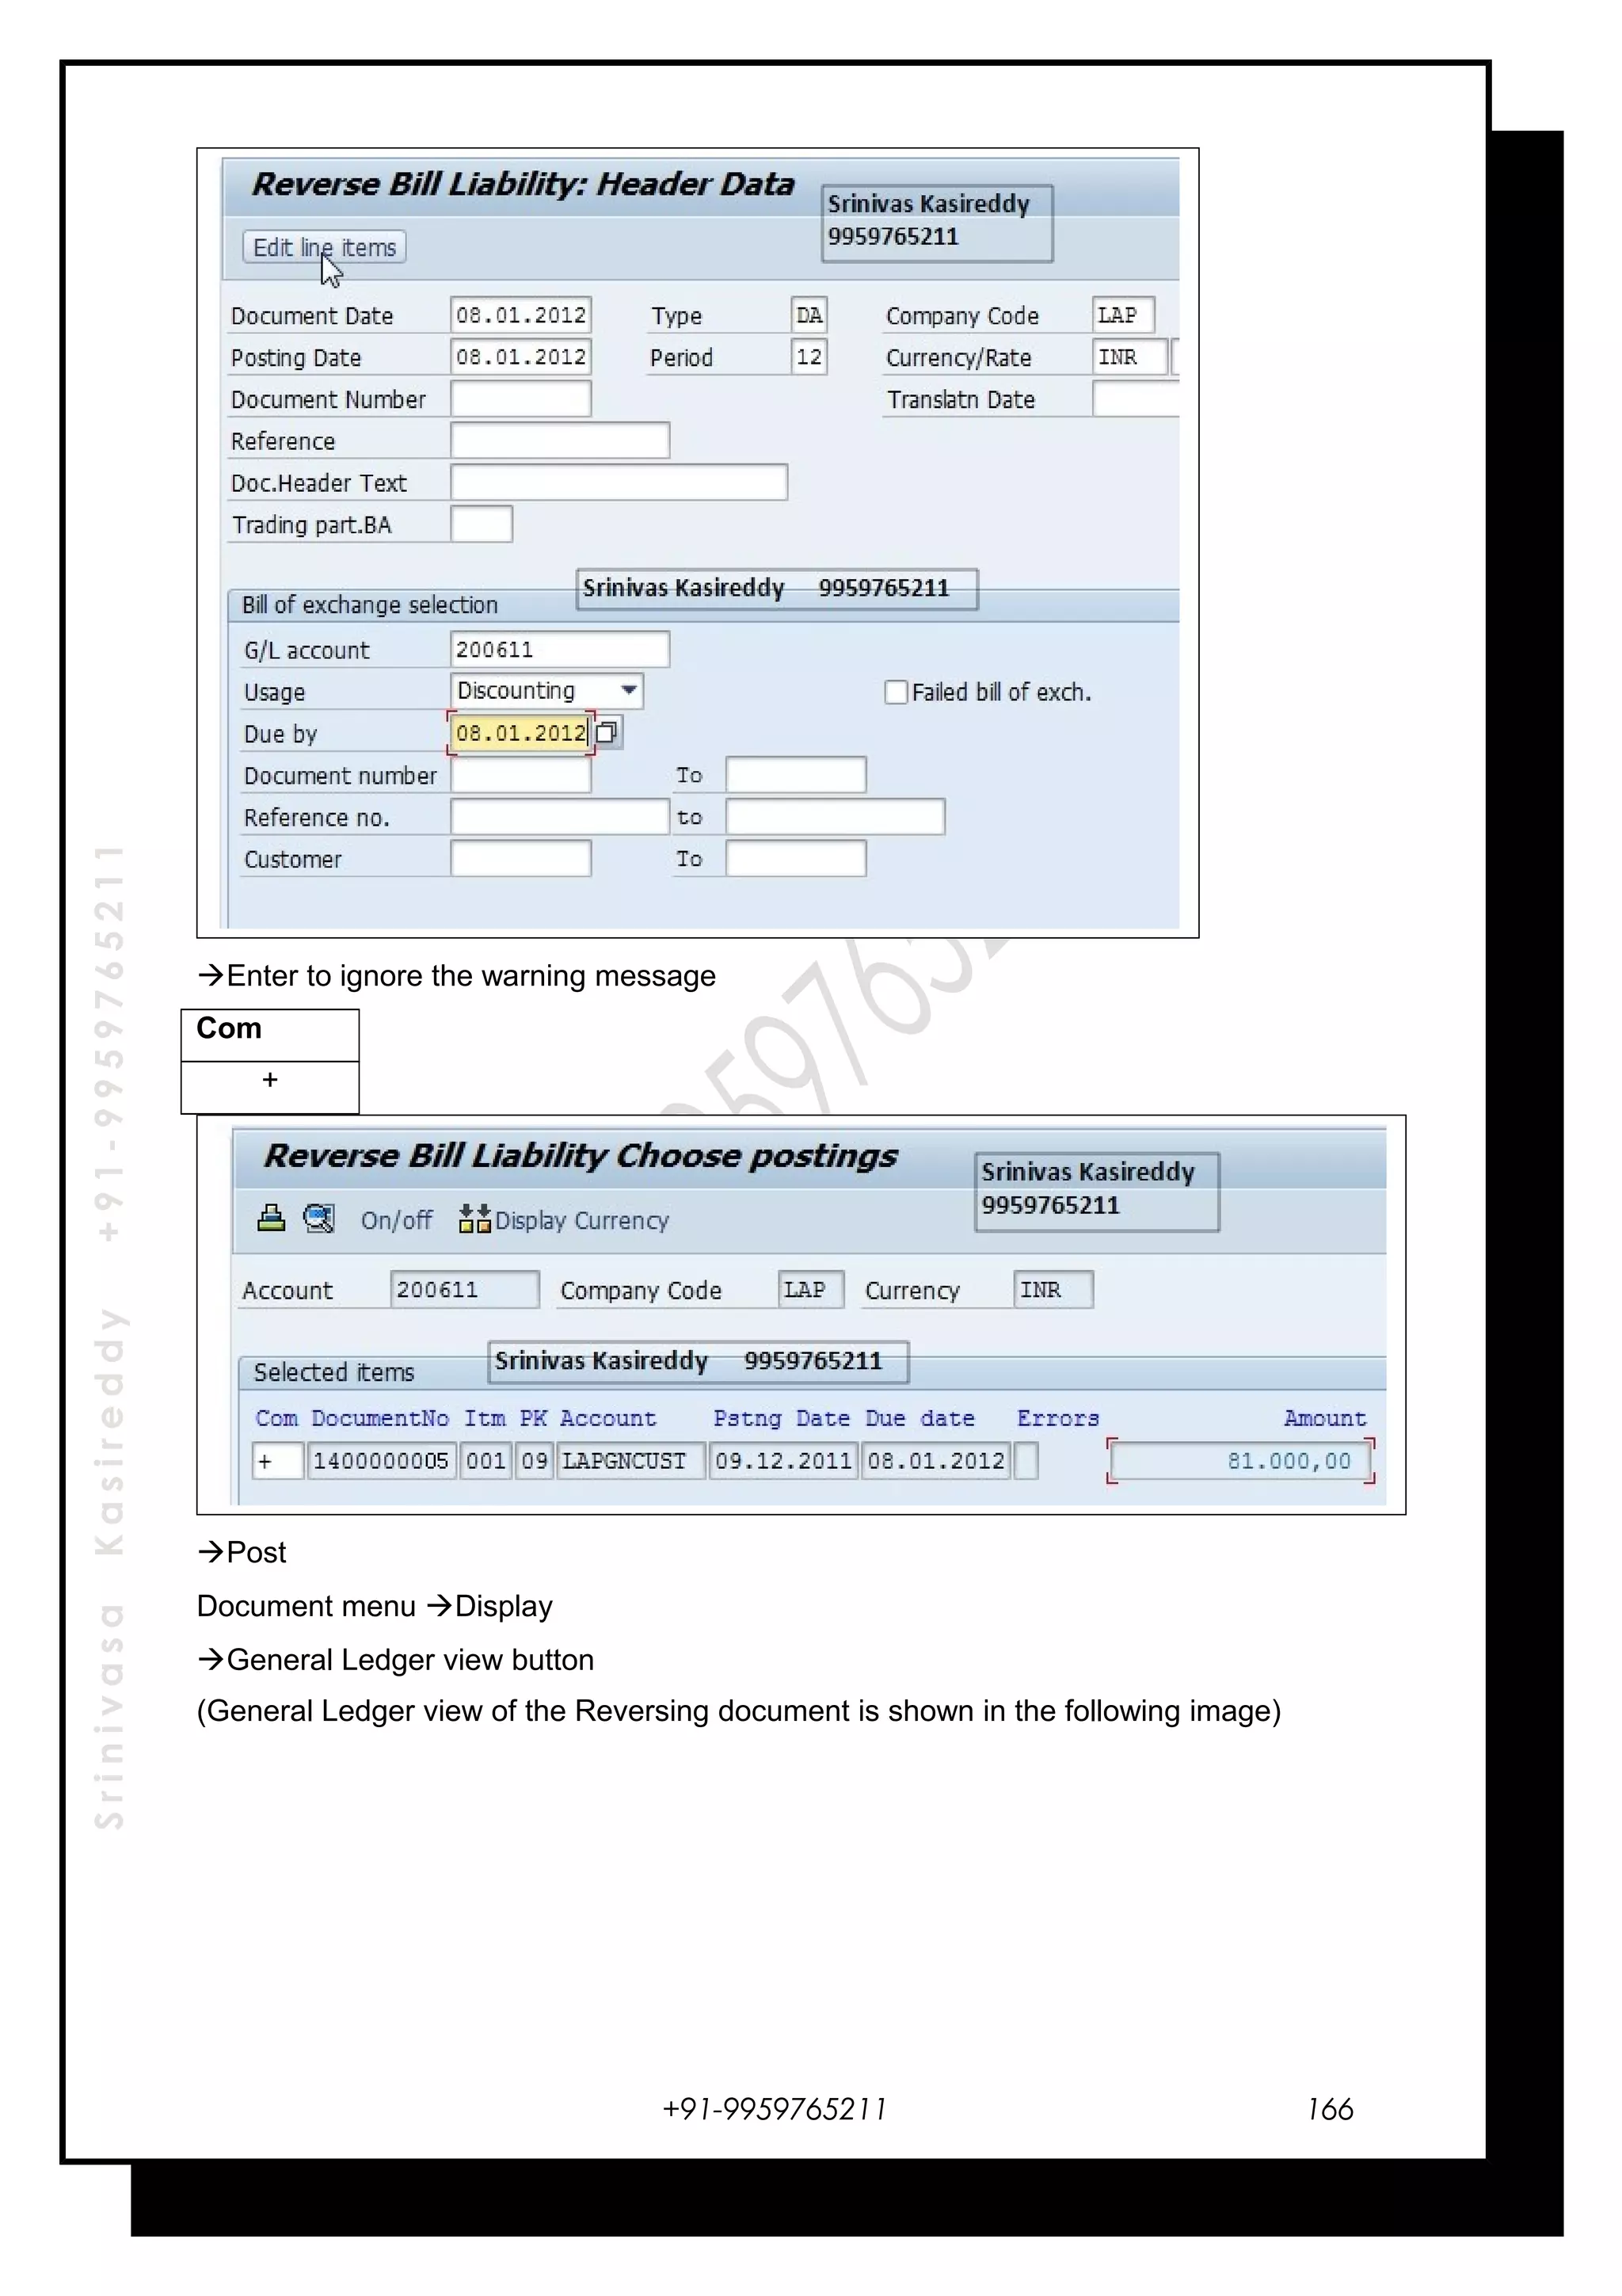This screenshot has height=2296, width=1622.
Task: Click the find/search icon beside print
Action: [x=319, y=1218]
